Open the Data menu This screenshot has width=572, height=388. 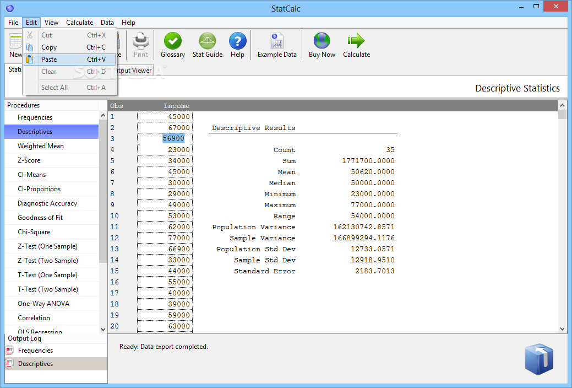[107, 22]
